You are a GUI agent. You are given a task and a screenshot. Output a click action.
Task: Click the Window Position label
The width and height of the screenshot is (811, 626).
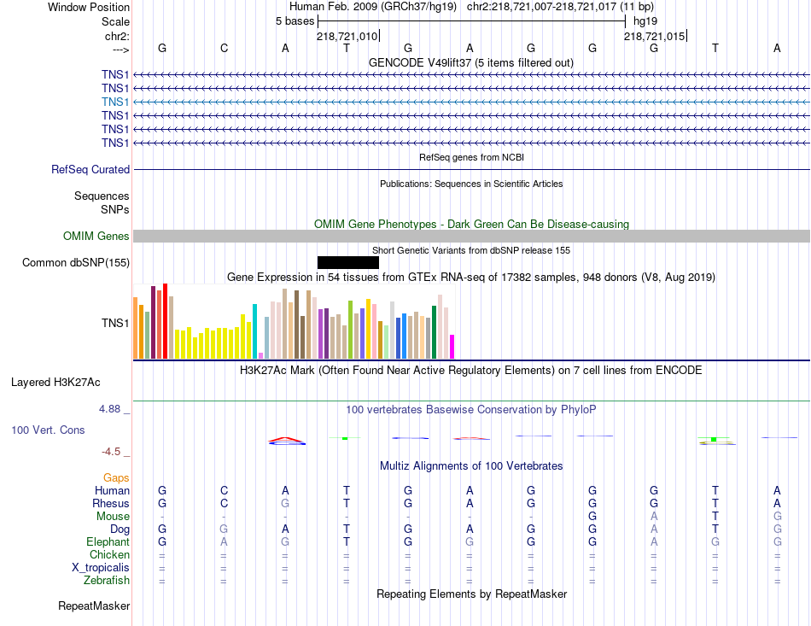[89, 7]
